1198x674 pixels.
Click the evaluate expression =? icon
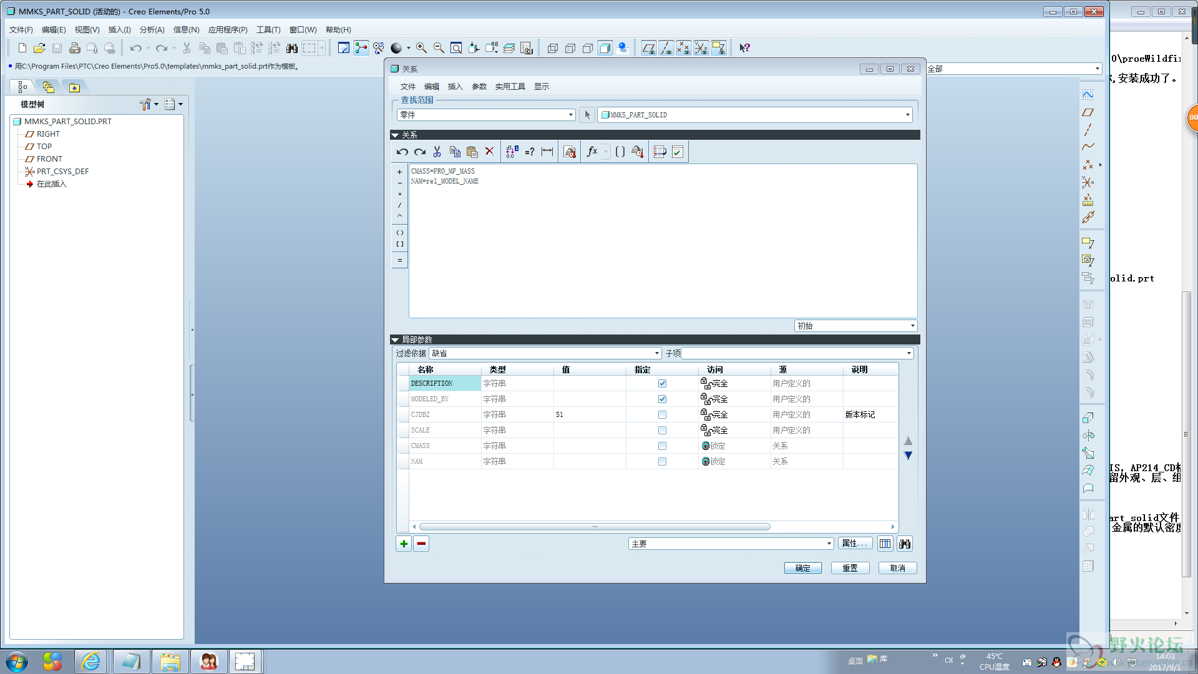coord(530,152)
